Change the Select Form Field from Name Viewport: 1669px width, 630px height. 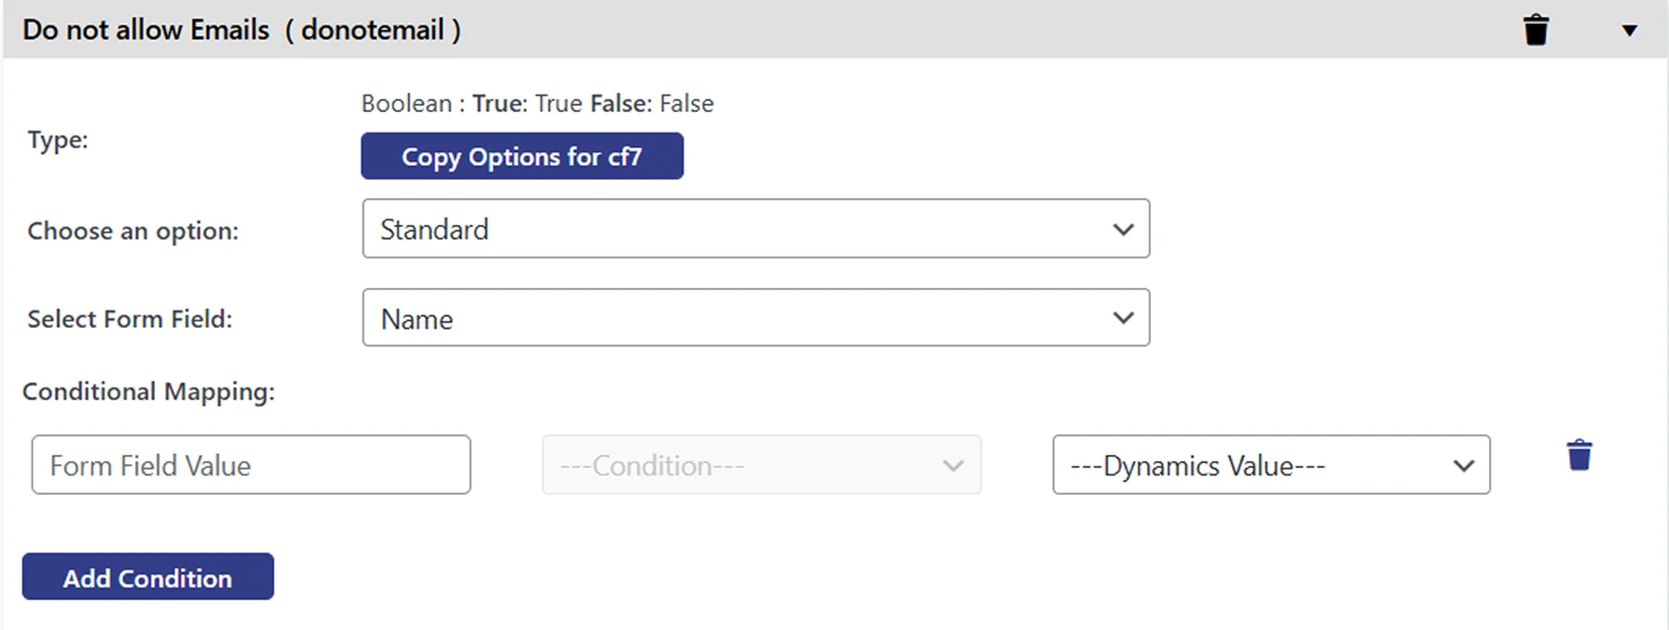click(756, 318)
